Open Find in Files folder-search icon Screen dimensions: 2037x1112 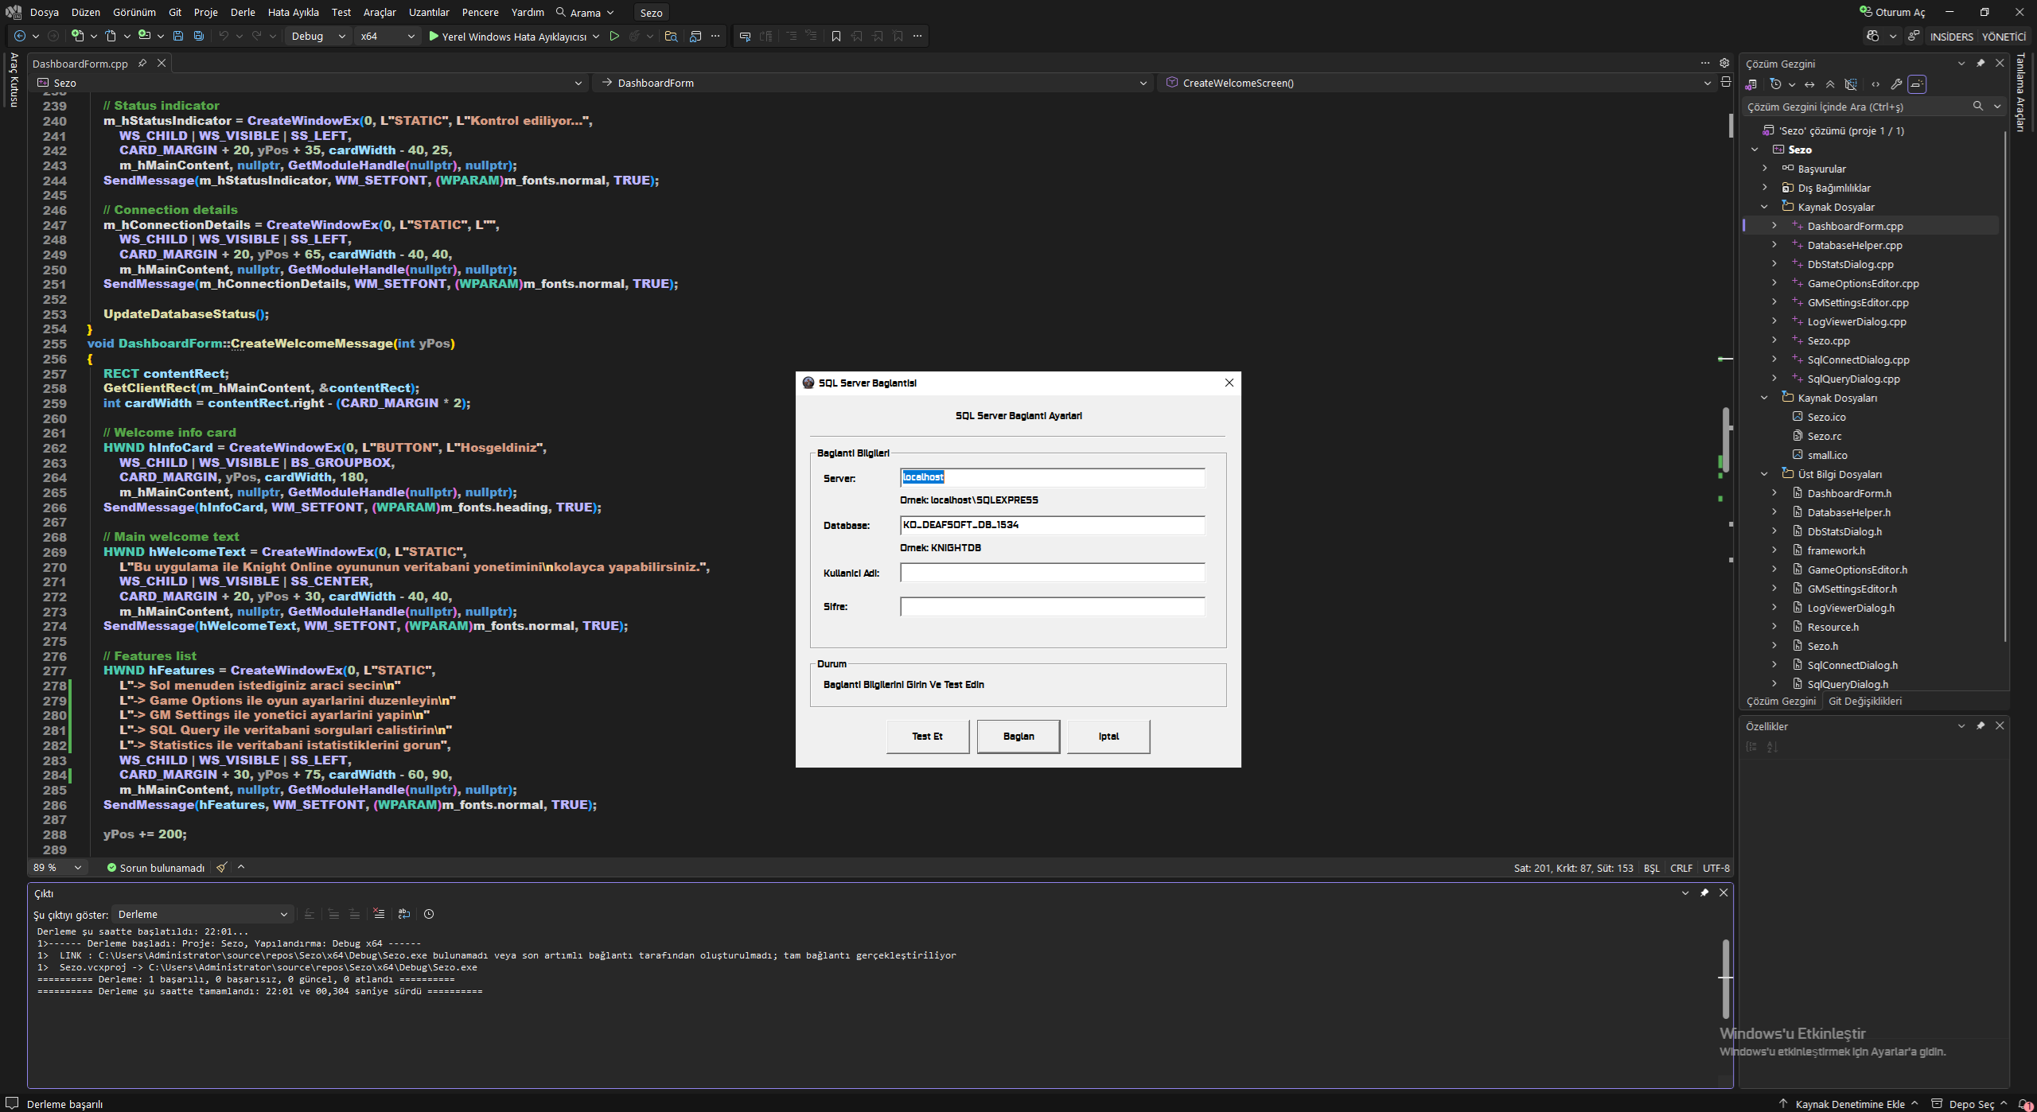coord(671,37)
